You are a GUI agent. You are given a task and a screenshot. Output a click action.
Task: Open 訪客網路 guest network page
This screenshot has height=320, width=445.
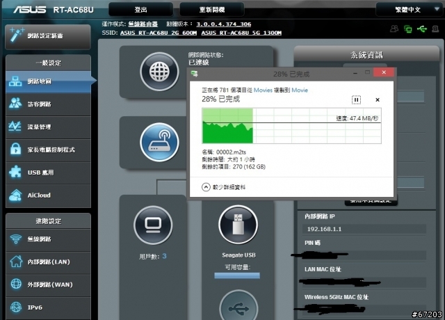coord(48,104)
